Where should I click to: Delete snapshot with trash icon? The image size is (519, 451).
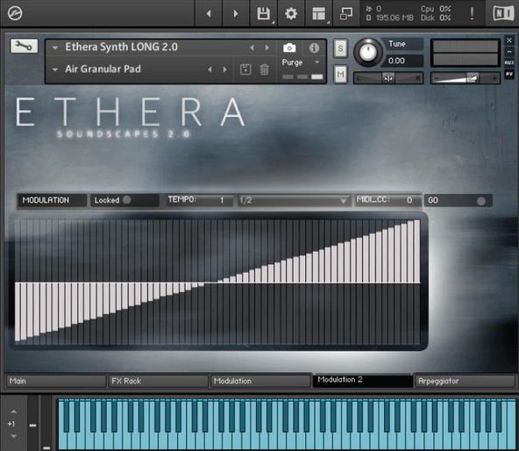click(264, 69)
